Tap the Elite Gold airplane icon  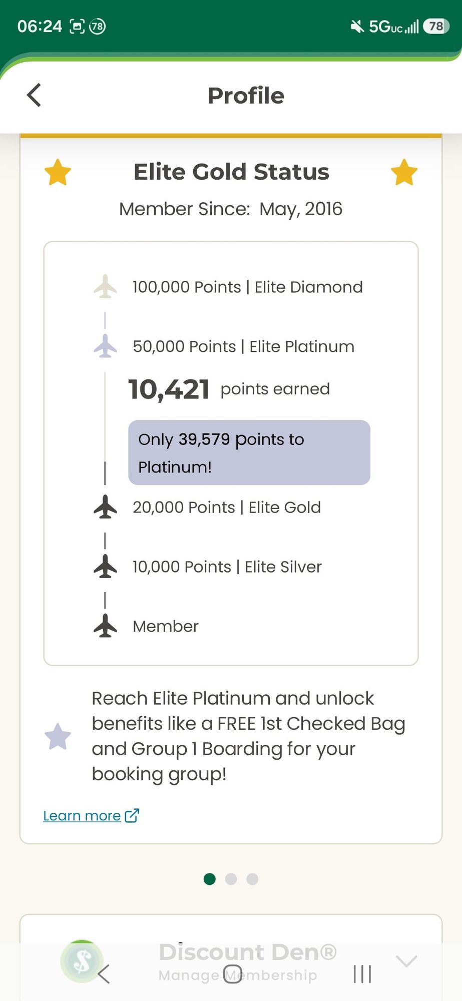[105, 507]
